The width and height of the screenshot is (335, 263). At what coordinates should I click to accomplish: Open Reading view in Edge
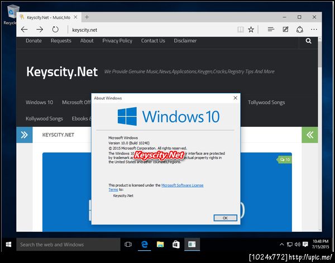click(240, 30)
